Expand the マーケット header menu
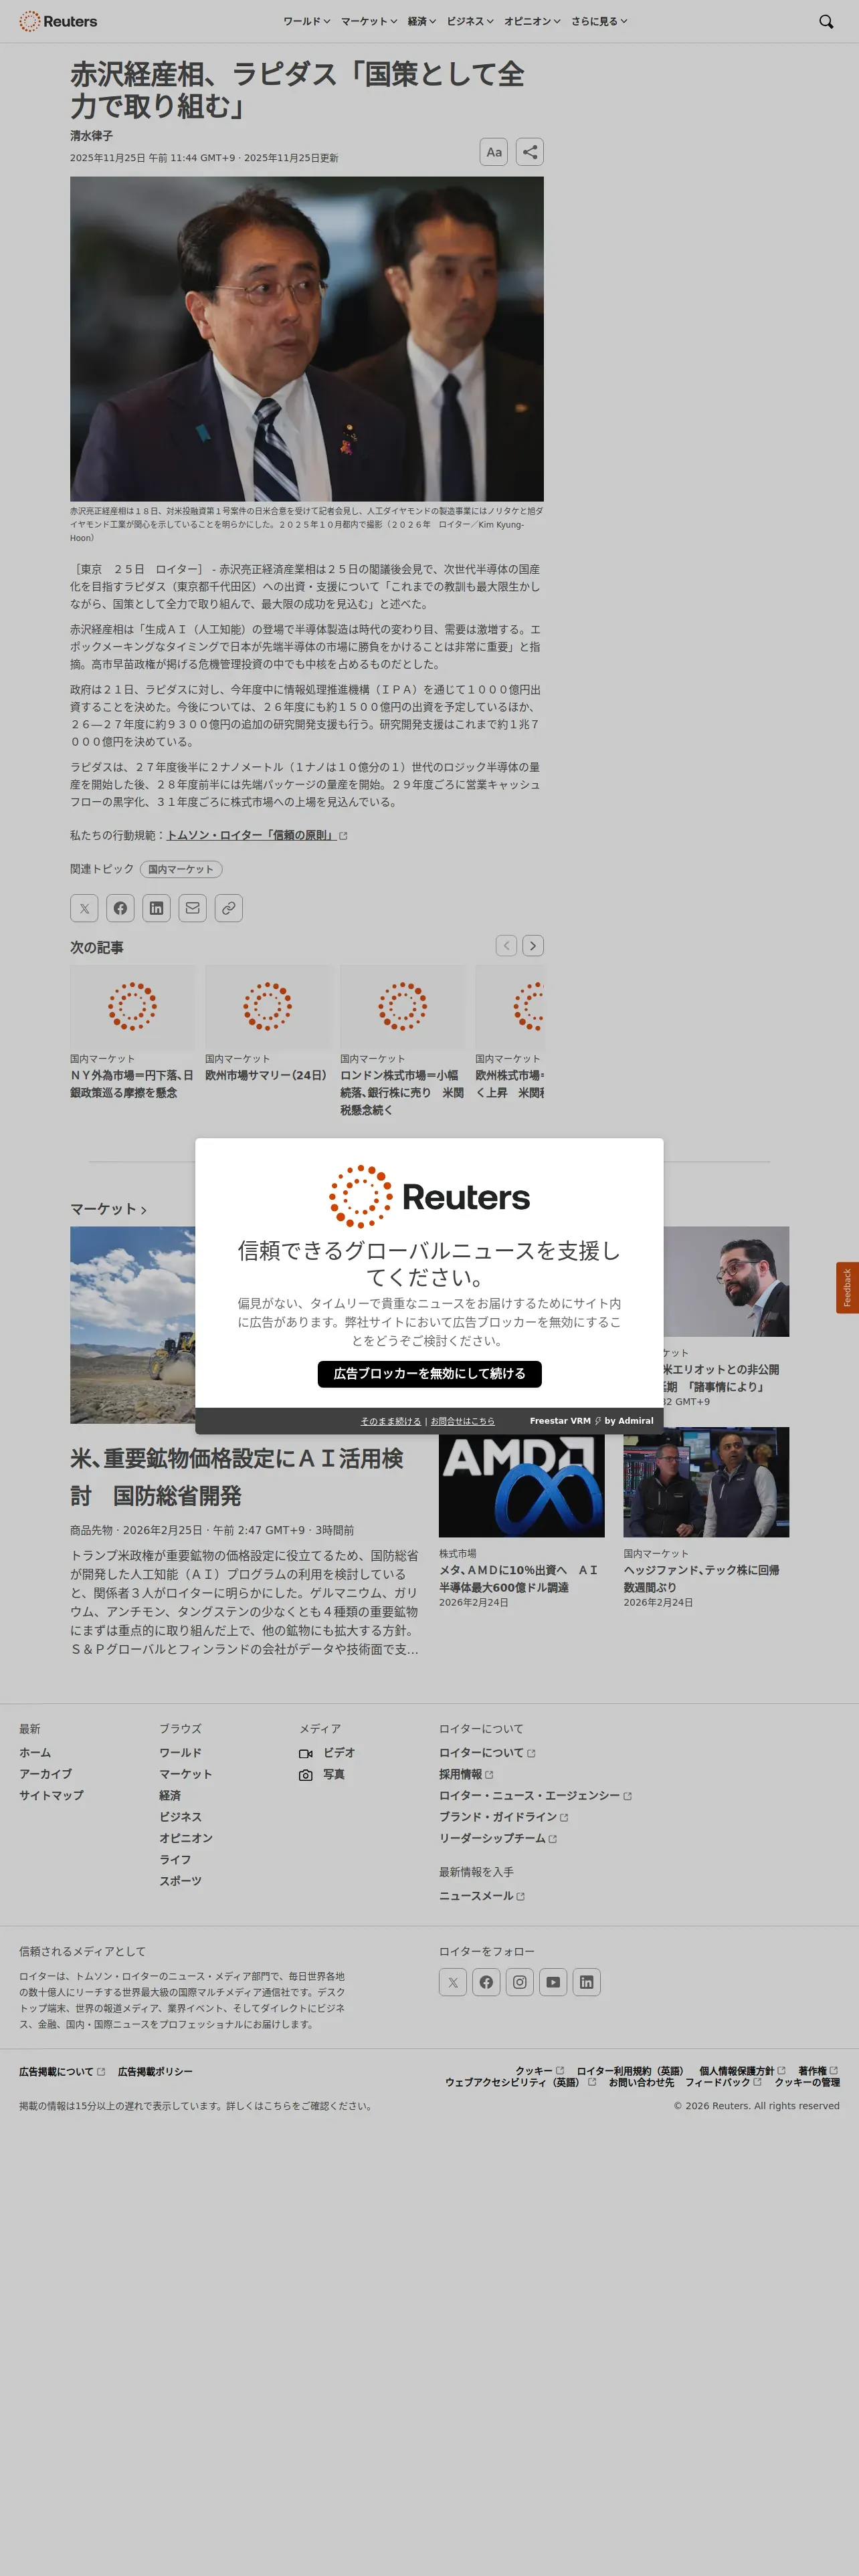Screen dimensions: 859x2576 pyautogui.click(x=369, y=21)
